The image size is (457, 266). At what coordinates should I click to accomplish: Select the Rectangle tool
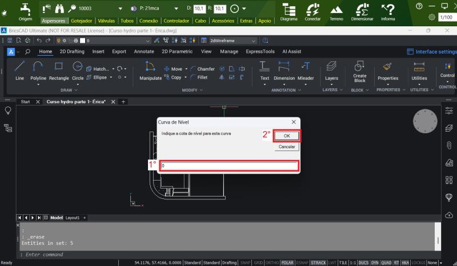[59, 71]
